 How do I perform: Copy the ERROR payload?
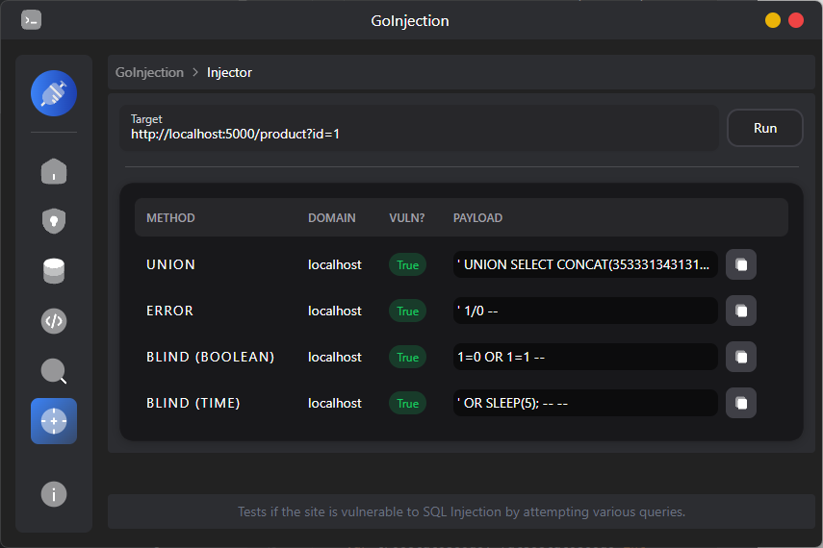(740, 311)
